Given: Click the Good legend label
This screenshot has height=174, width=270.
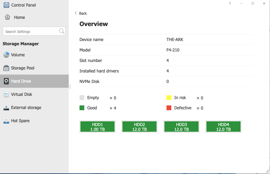Looking at the screenshot, I should coord(92,108).
